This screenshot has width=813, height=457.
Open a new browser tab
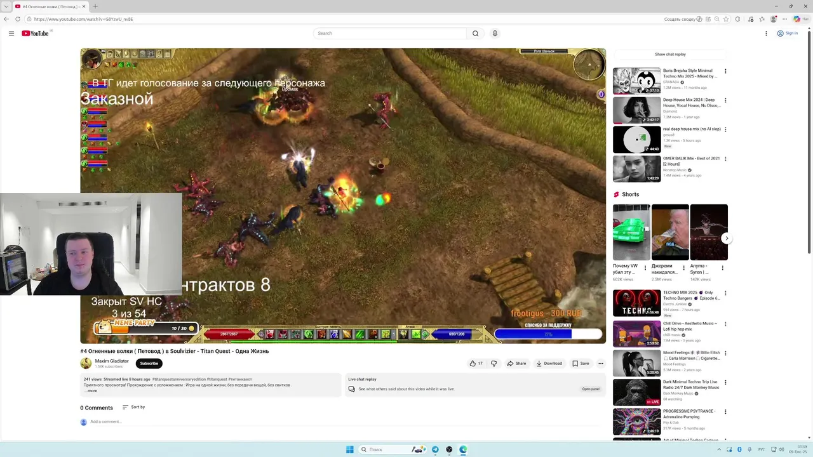pos(95,6)
